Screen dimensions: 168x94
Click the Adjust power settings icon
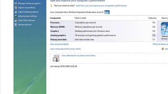(x=16, y=16)
